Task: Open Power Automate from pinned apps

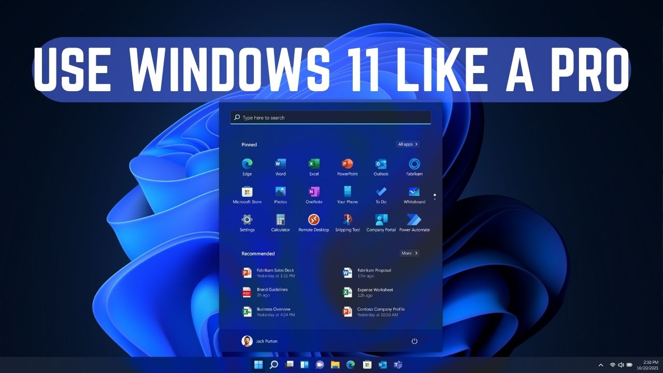Action: coord(414,220)
